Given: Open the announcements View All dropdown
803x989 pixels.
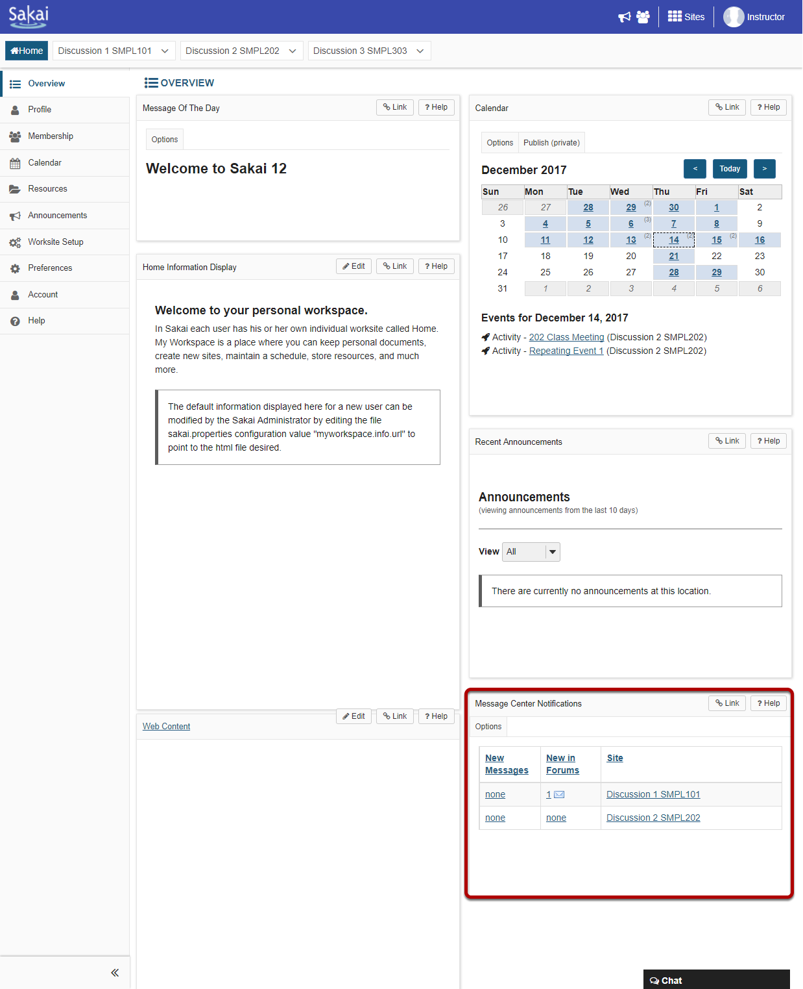Looking at the screenshot, I should (x=532, y=552).
